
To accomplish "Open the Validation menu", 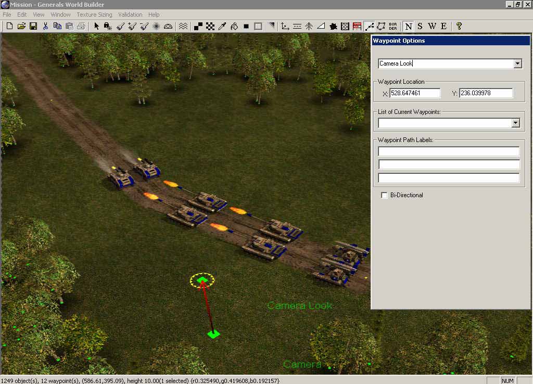I will [x=130, y=15].
